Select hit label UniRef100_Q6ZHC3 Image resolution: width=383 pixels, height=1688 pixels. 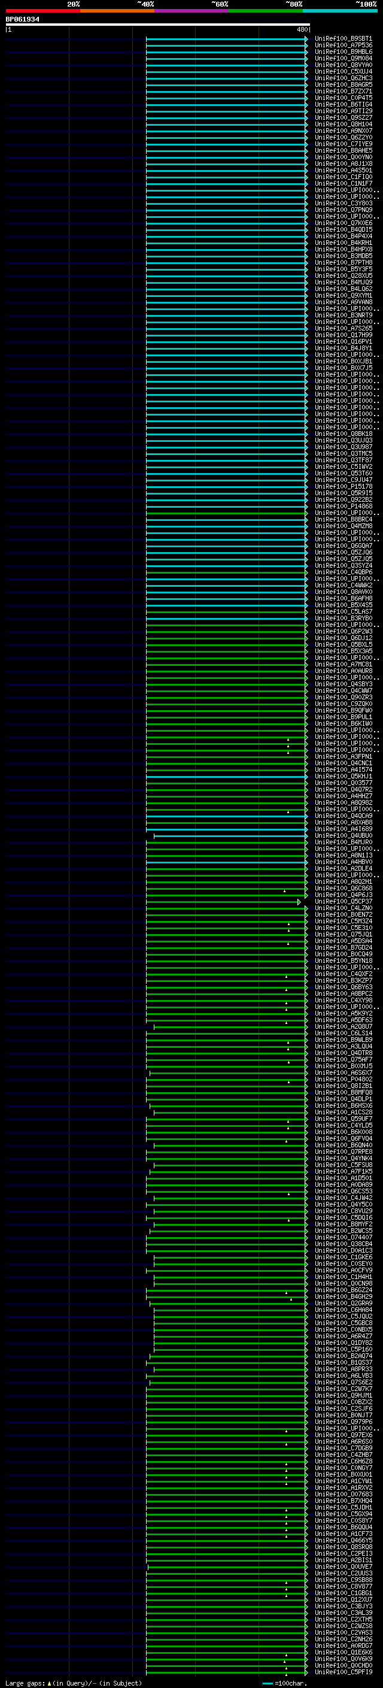pyautogui.click(x=343, y=78)
